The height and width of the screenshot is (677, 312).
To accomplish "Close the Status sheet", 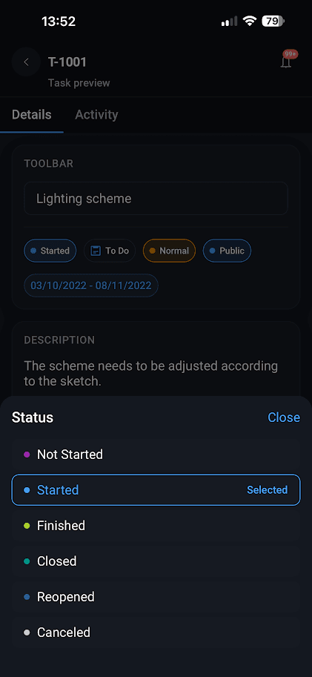I will pos(284,417).
